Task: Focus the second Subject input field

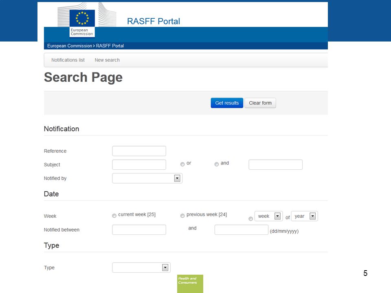Action: point(276,165)
